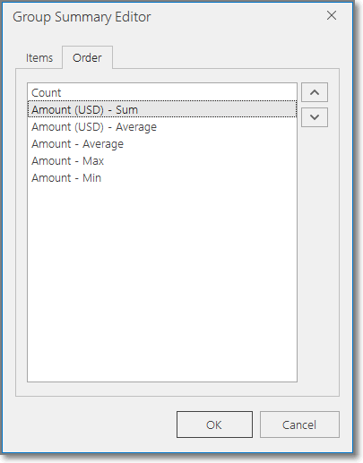Select the Count entry in list

[162, 92]
